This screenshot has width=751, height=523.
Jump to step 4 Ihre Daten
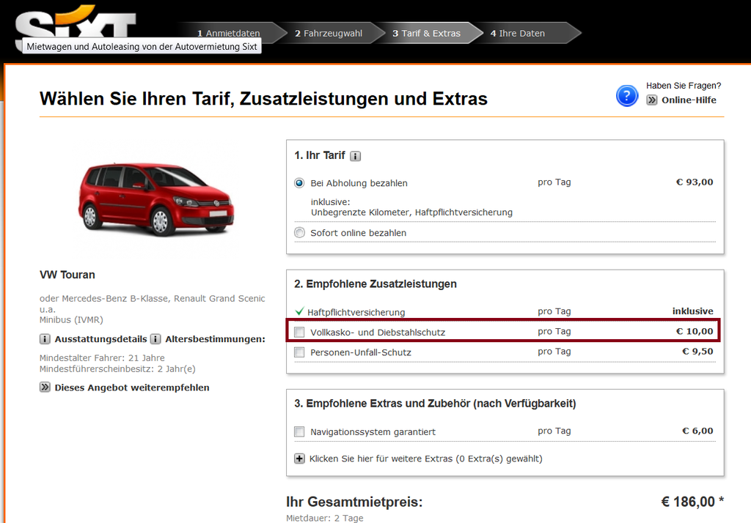pos(518,34)
